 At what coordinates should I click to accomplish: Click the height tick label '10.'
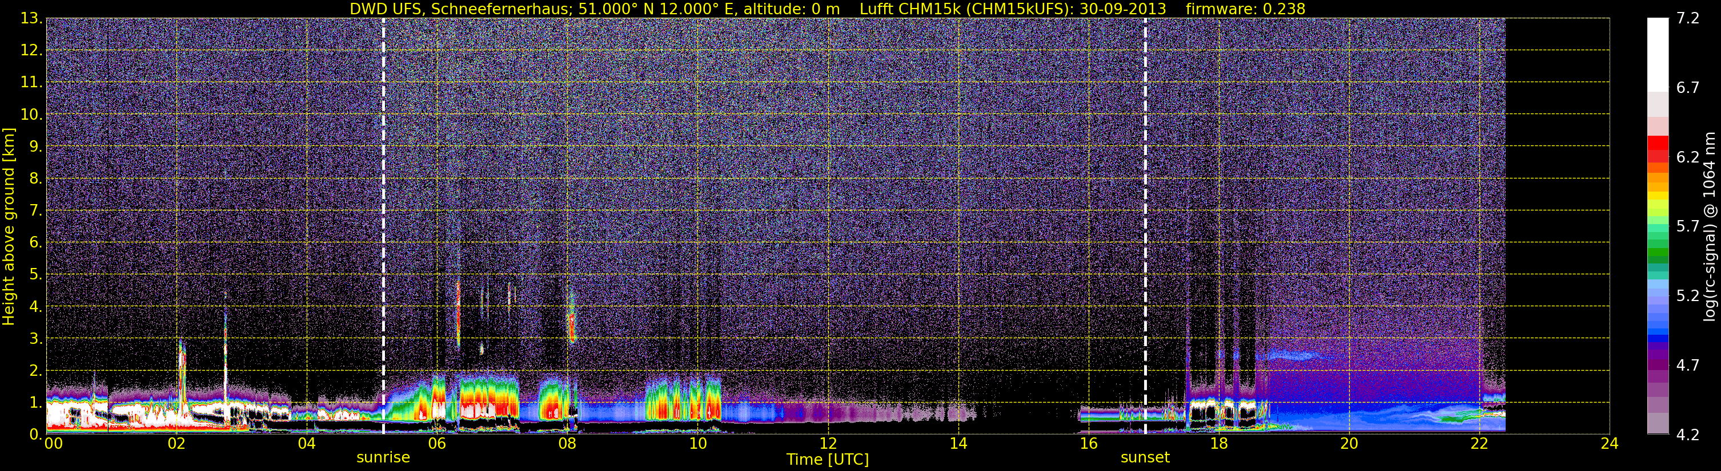click(x=31, y=114)
